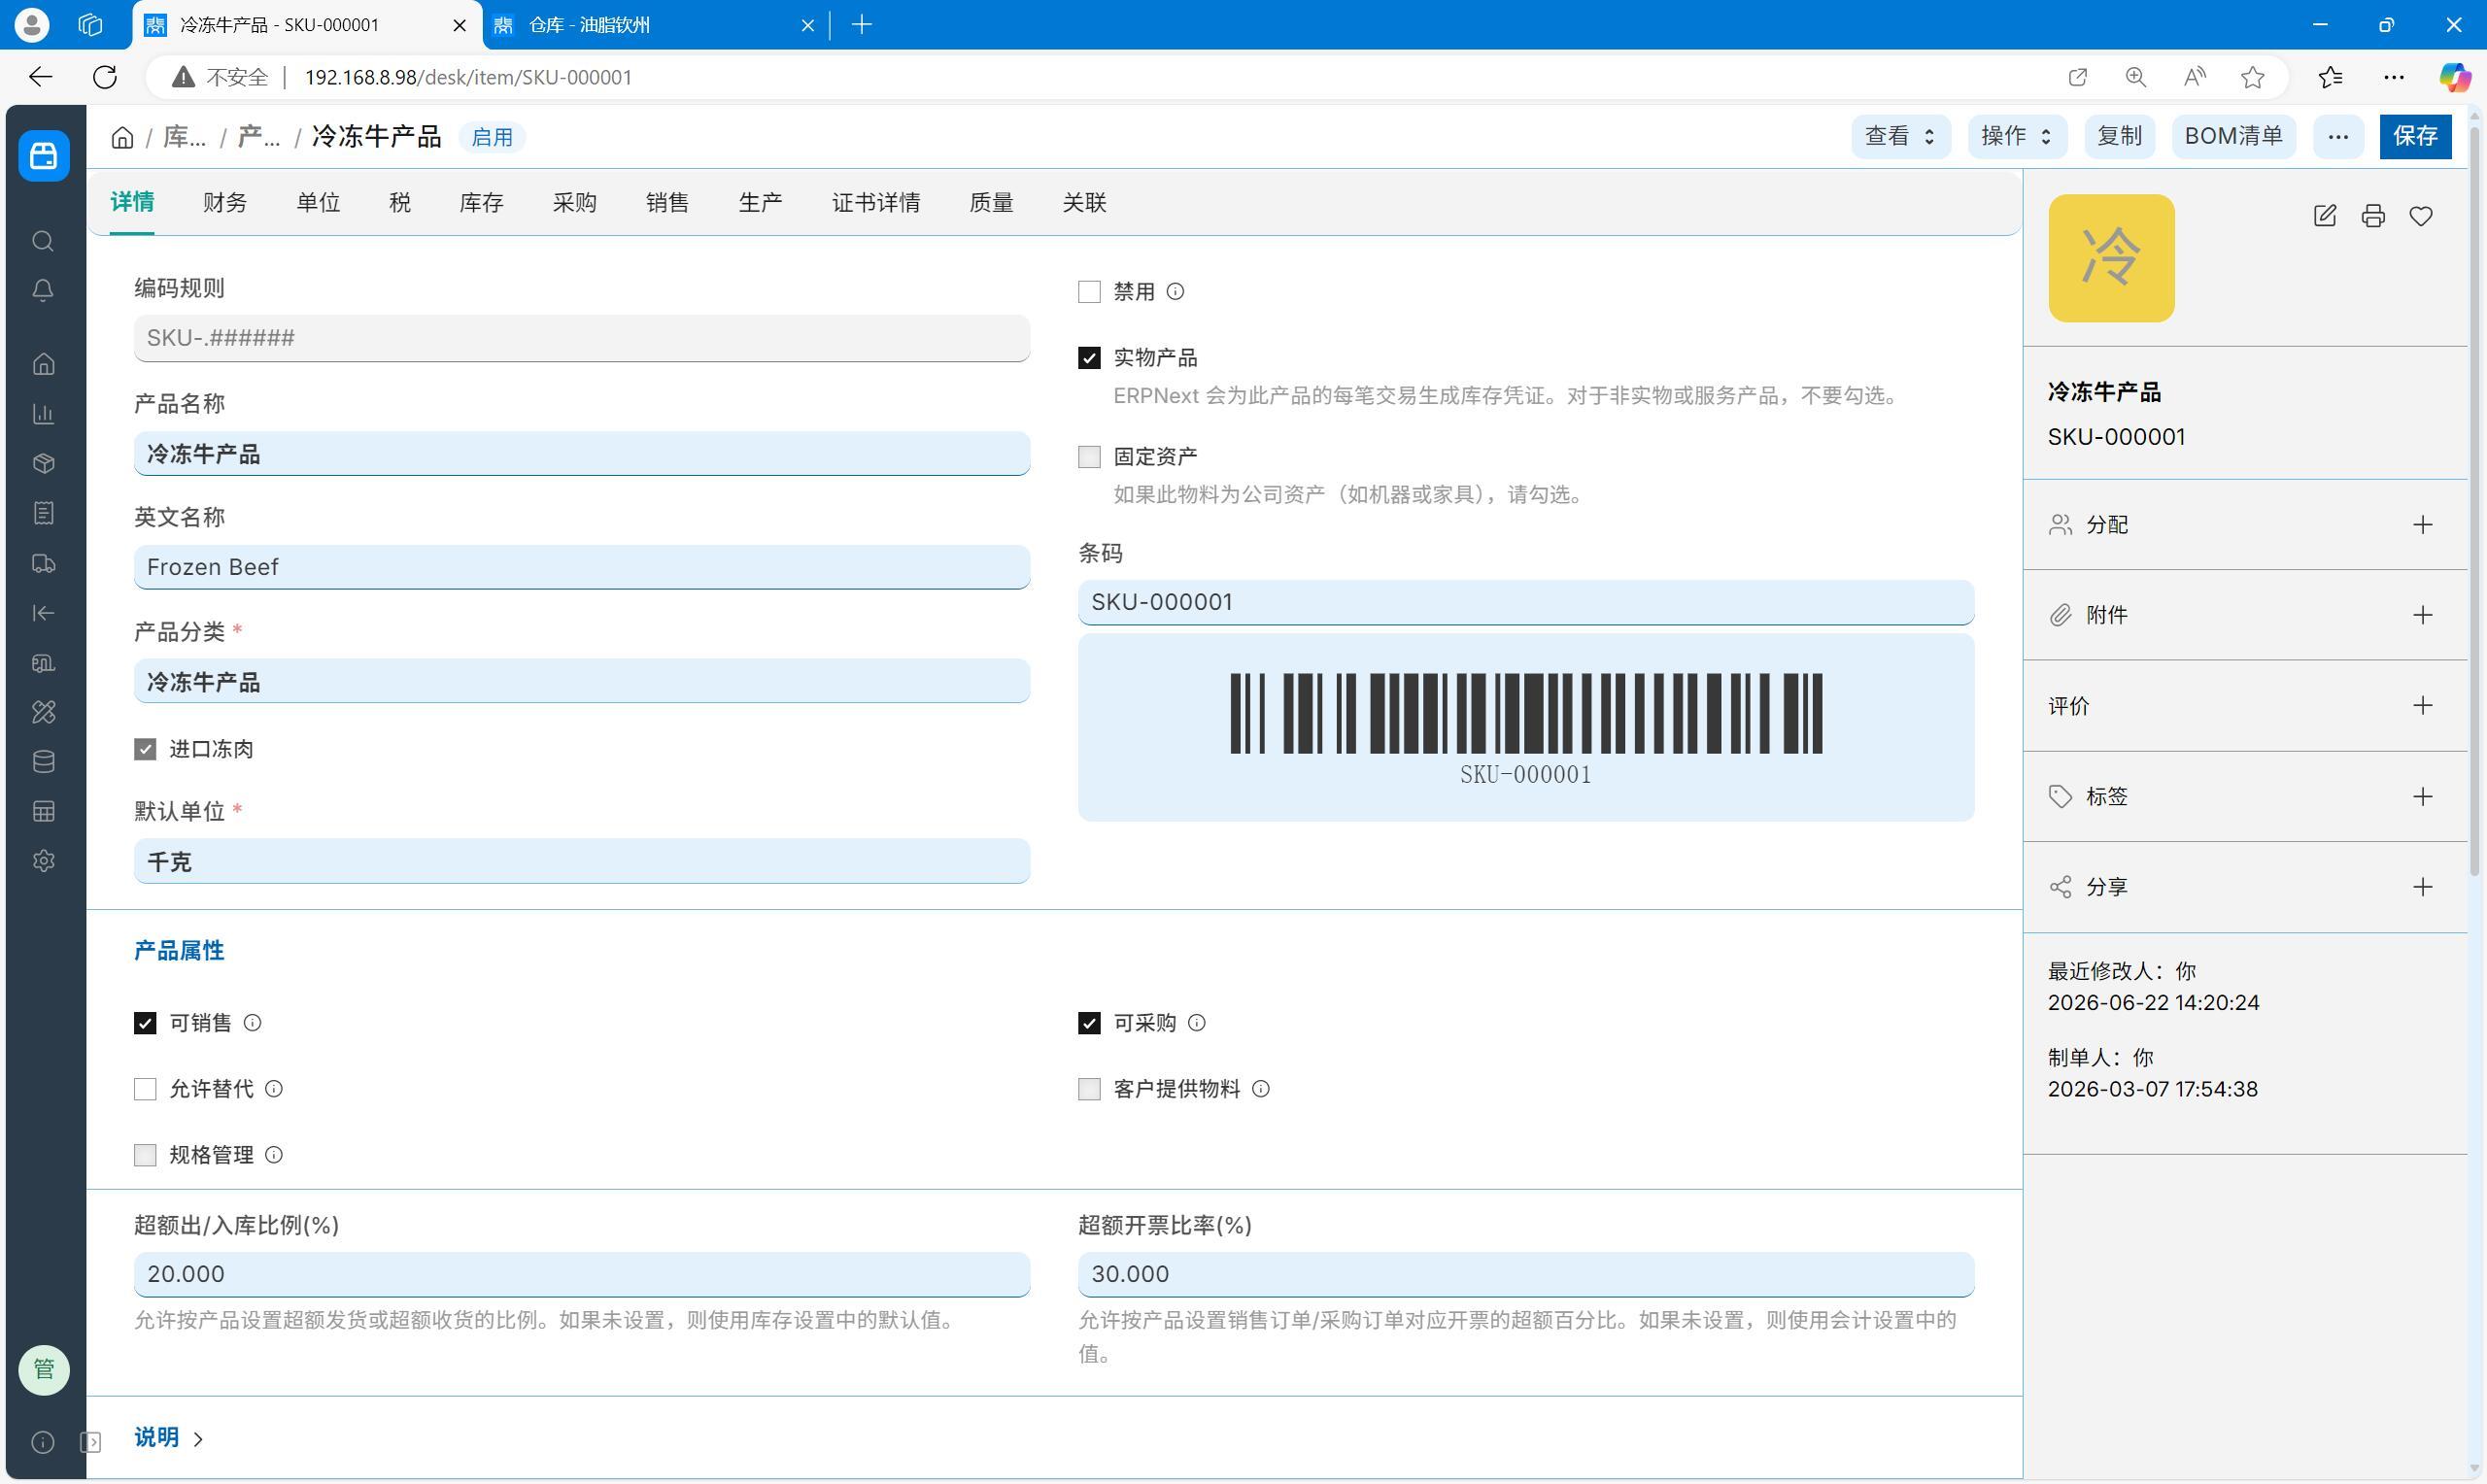Switch to the 采购 tab
Image resolution: width=2487 pixels, height=1484 pixels.
[x=574, y=203]
